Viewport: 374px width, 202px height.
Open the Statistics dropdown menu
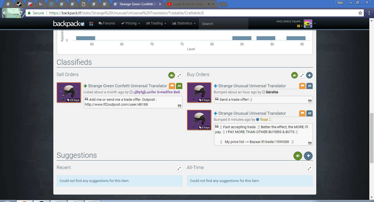184,23
